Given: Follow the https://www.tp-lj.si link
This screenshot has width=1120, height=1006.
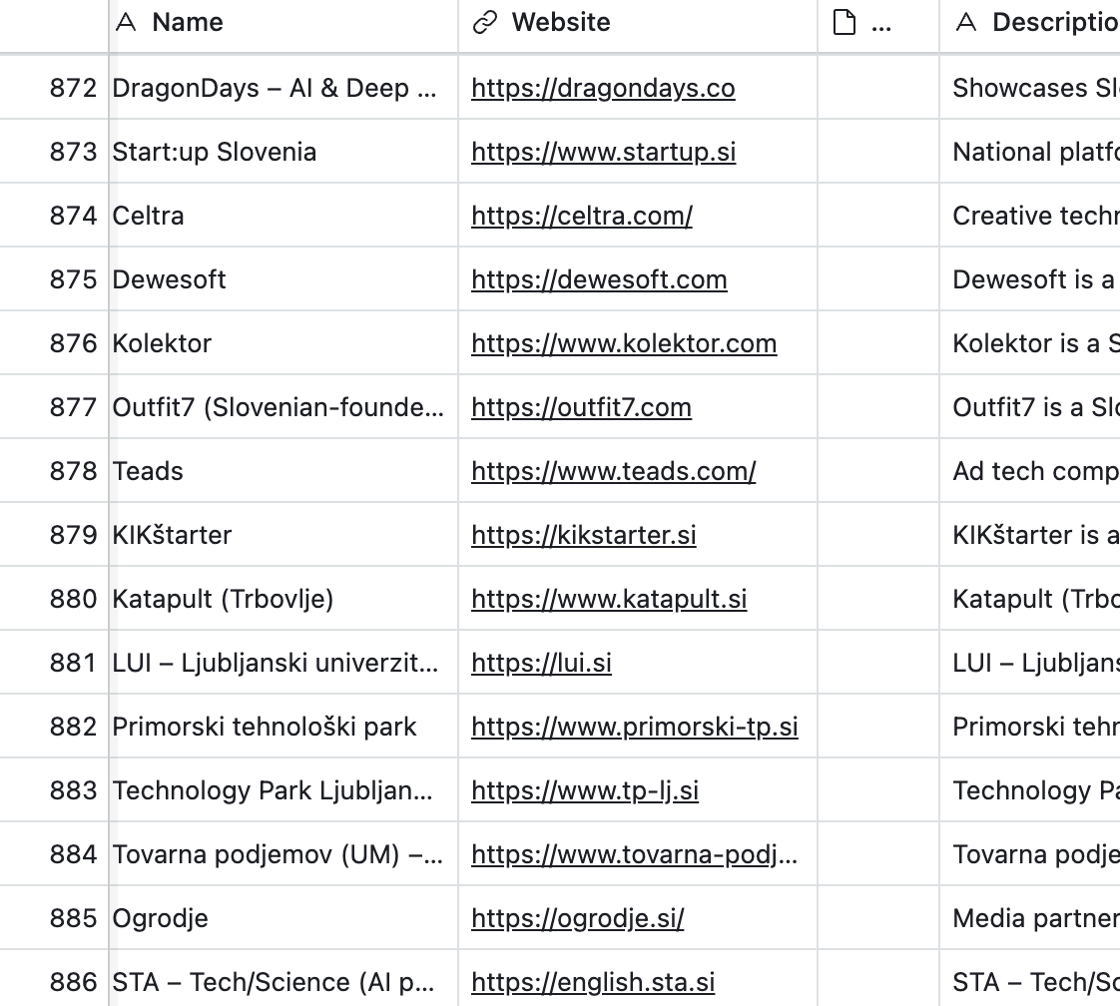Looking at the screenshot, I should coord(585,790).
